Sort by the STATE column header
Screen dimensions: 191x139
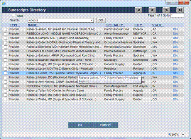(158, 25)
